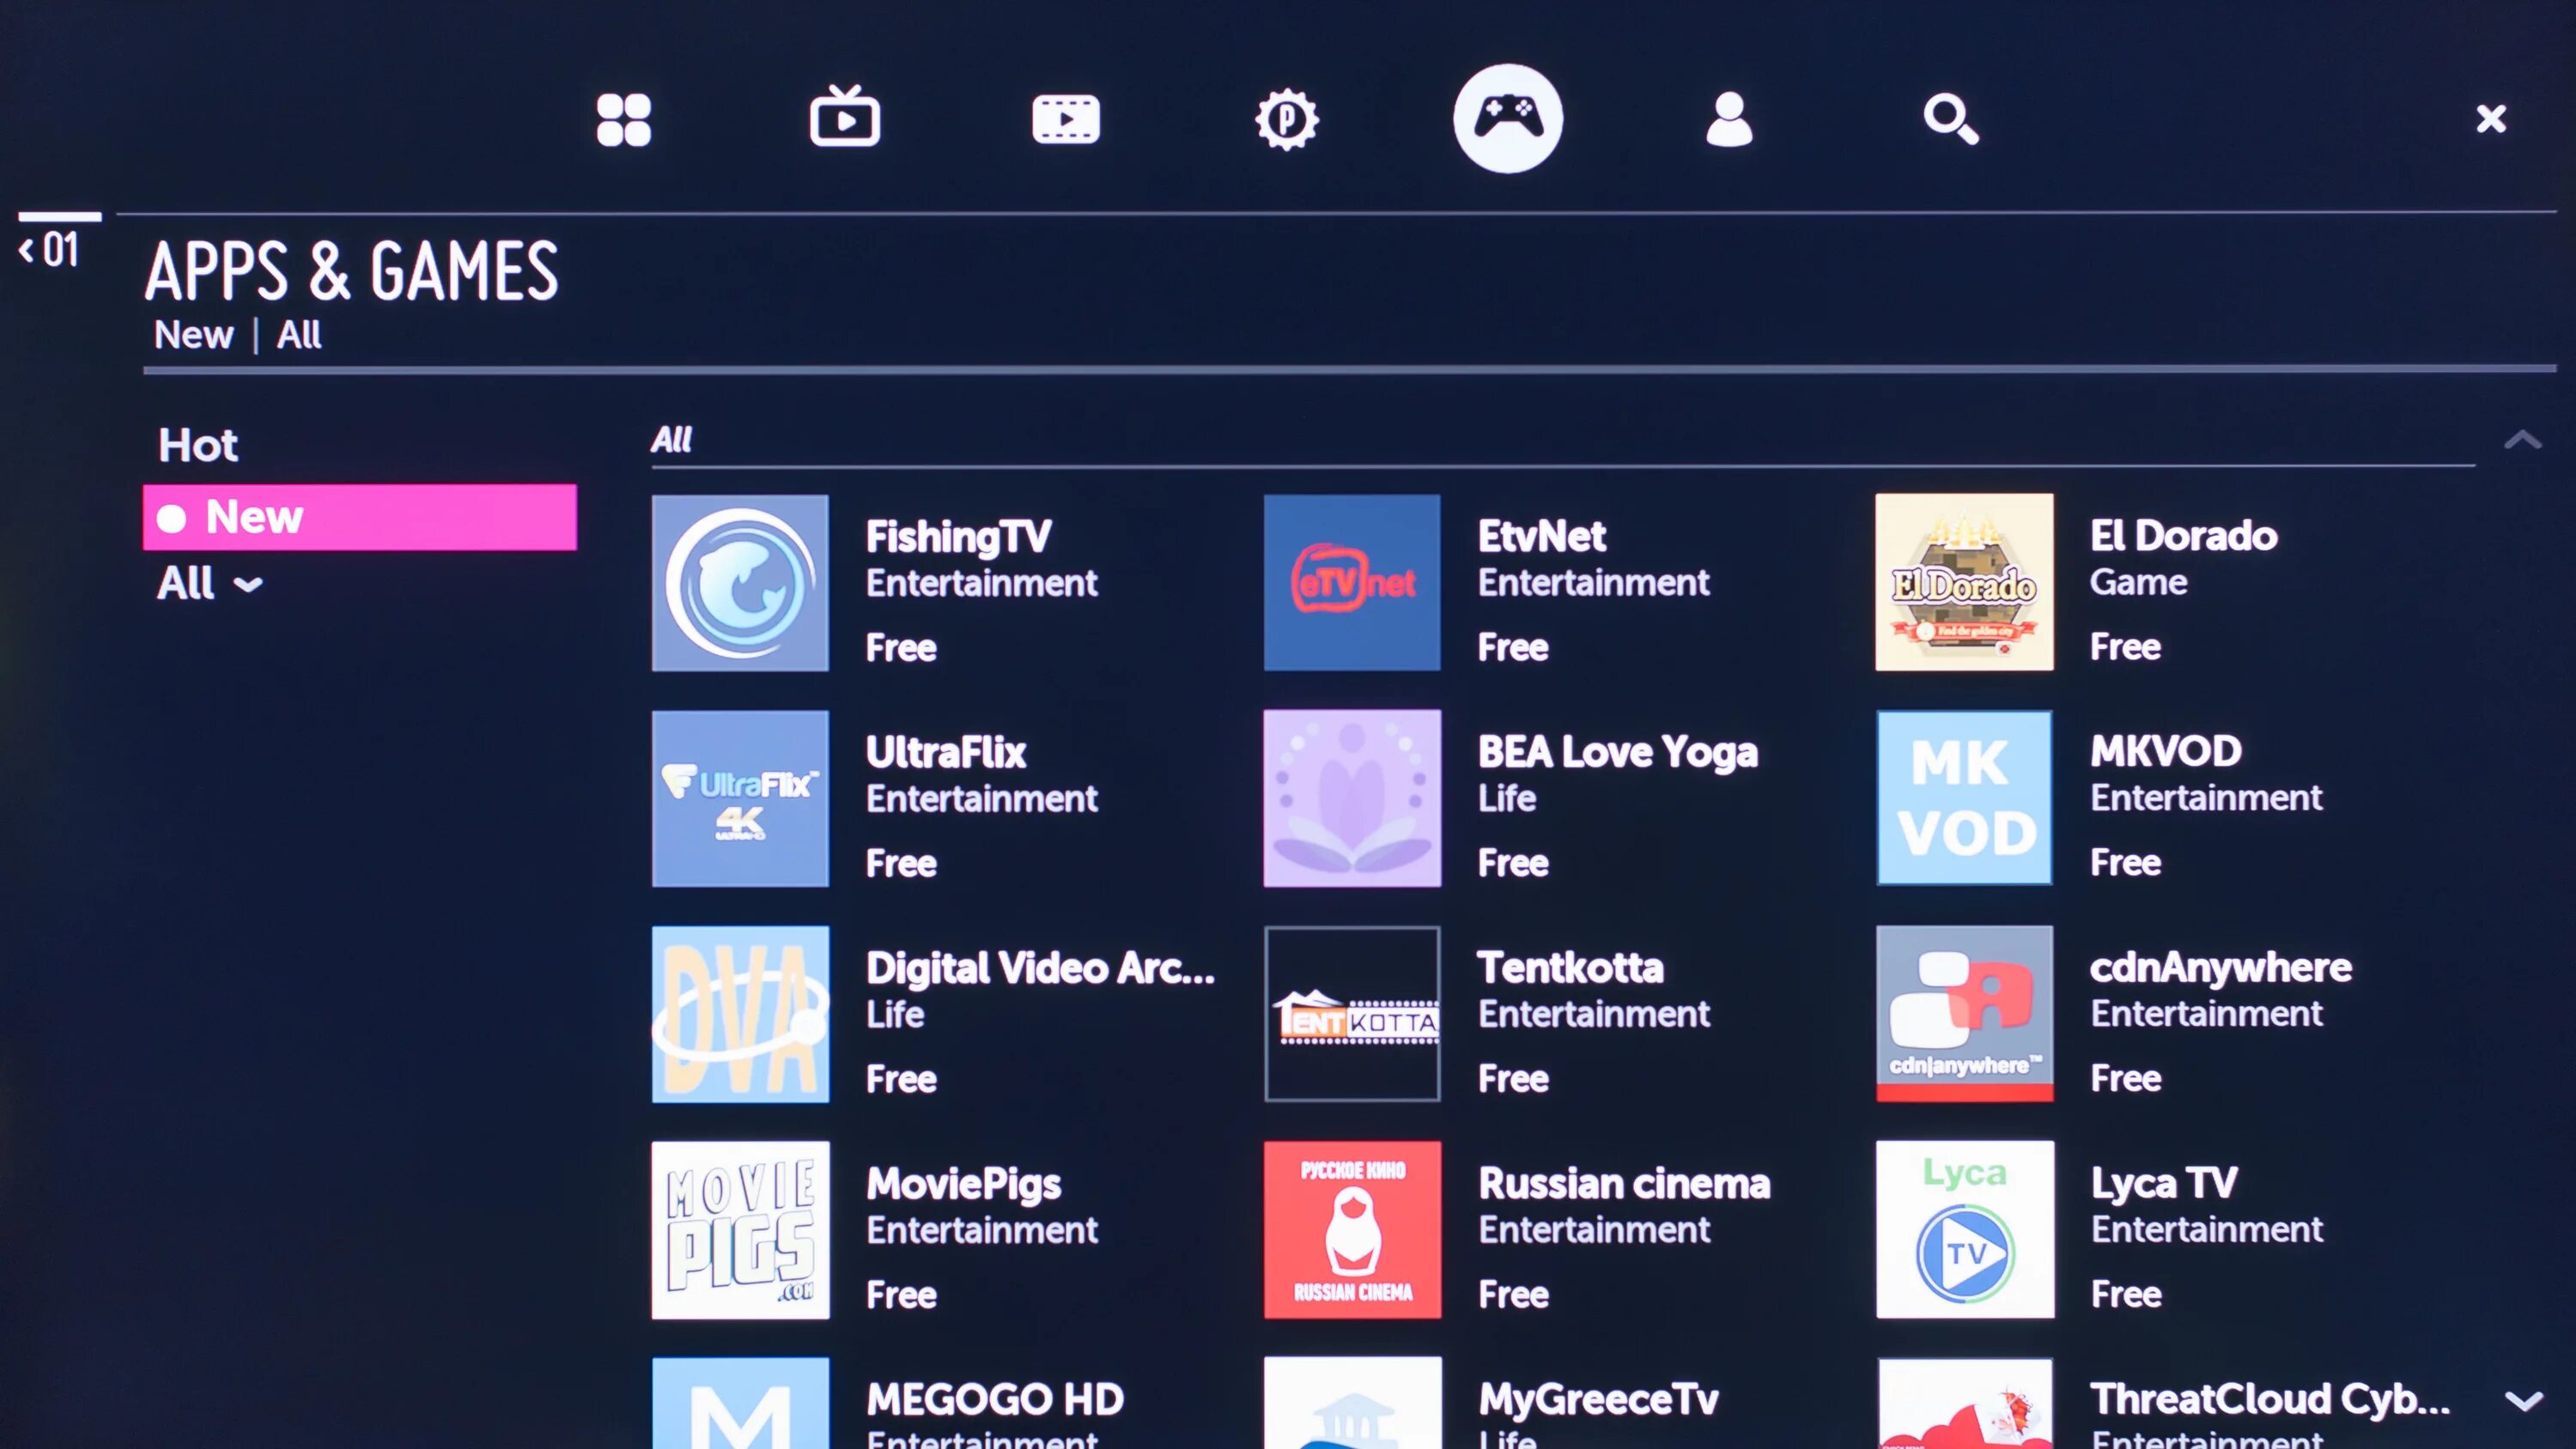2576x1449 pixels.
Task: Select the Hot category in sidebar
Action: click(x=198, y=445)
